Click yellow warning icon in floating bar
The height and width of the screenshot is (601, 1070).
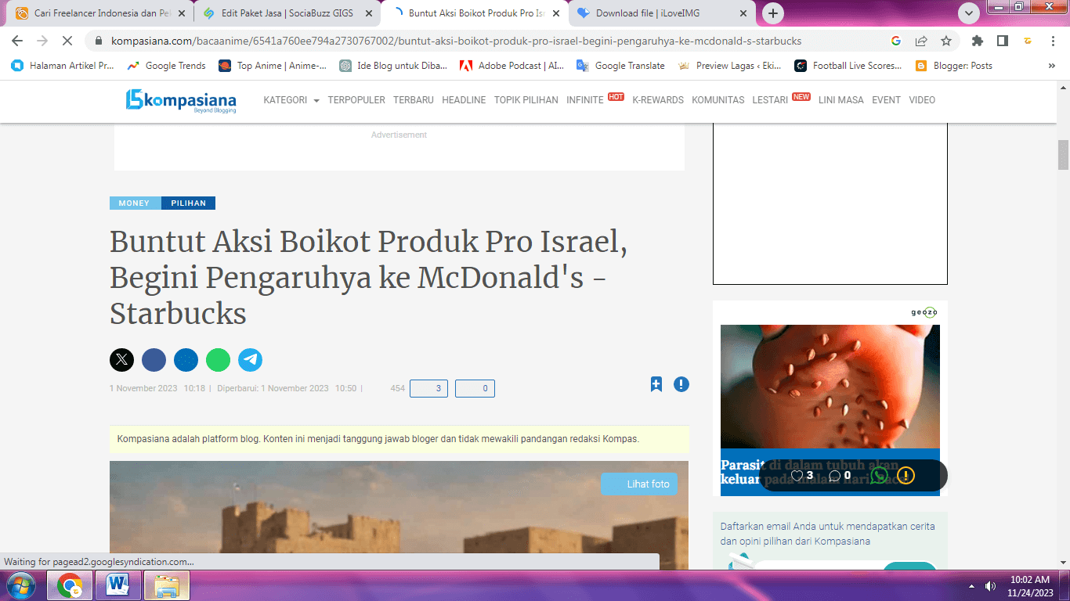906,475
